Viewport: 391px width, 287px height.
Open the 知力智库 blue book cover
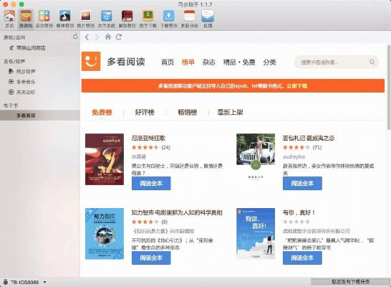[x=105, y=234]
